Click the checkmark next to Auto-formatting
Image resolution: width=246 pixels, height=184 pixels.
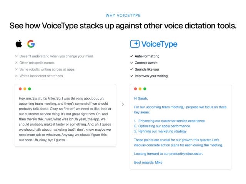tap(131, 56)
